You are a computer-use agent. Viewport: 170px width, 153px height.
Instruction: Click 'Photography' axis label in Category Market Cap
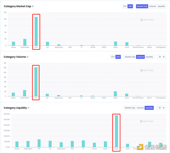[x=161, y=47]
